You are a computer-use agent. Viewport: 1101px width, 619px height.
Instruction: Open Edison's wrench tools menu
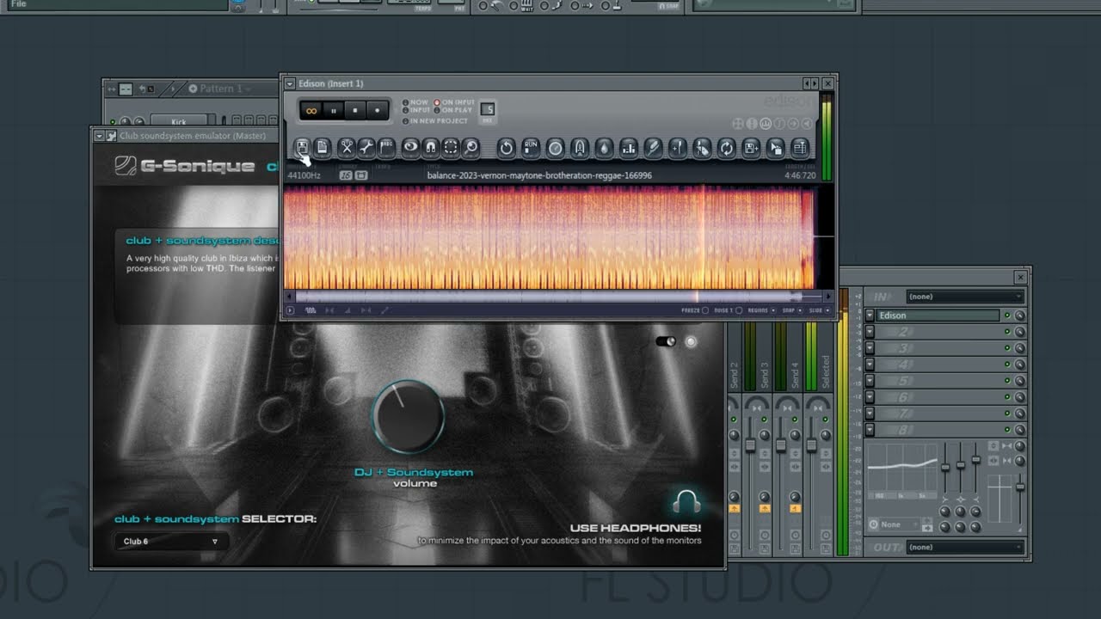click(x=366, y=148)
